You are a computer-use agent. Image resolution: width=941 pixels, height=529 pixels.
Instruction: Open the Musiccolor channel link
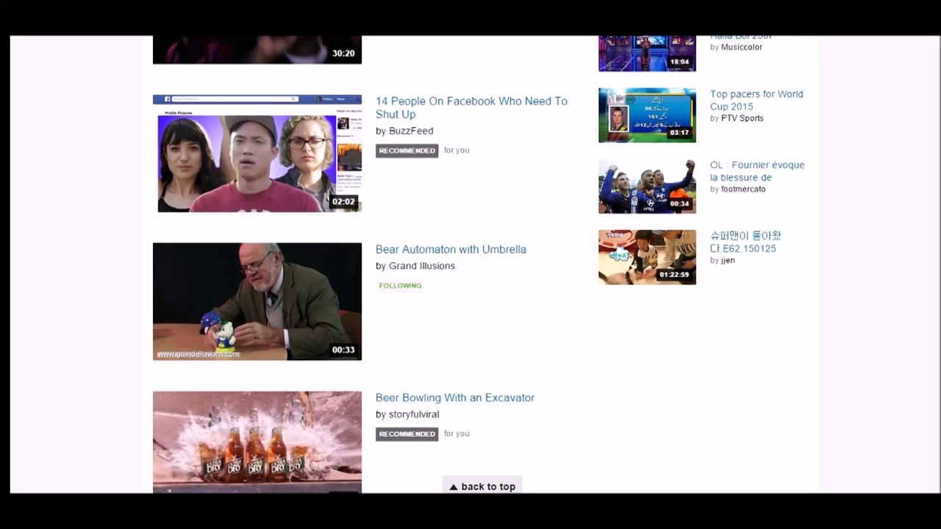coord(742,47)
